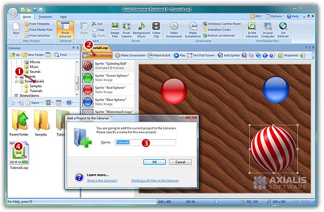This screenshot has width=324, height=212.
Task: Confirm the dialog with OK
Action: click(x=154, y=162)
